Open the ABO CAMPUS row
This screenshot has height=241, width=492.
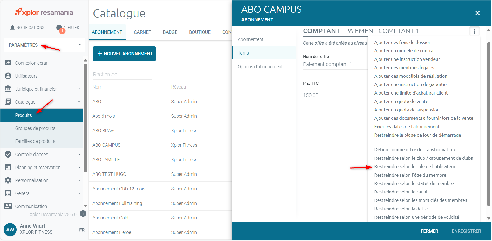(x=160, y=145)
